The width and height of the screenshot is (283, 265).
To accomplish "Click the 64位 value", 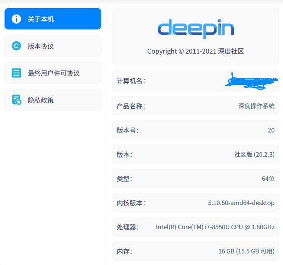I will (x=268, y=179).
